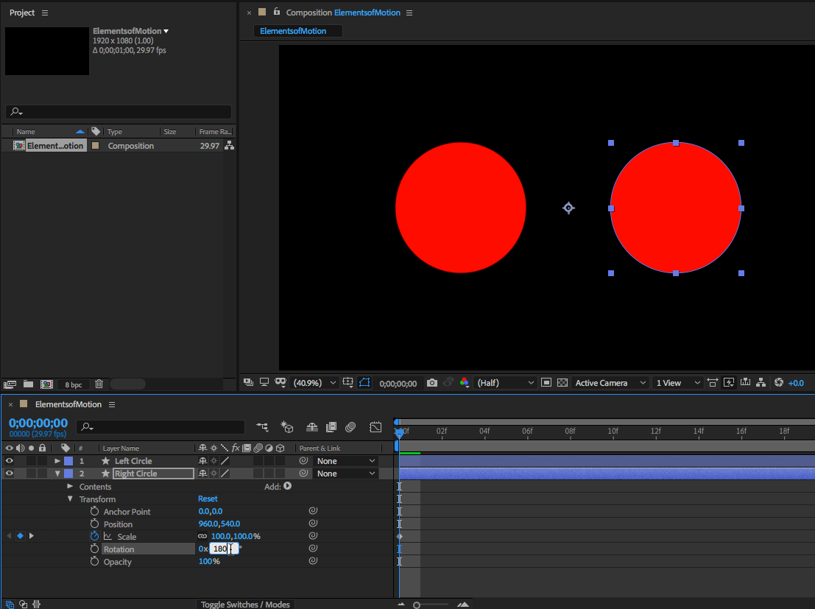
Task: Hide the Left Circle layer
Action: (10, 461)
